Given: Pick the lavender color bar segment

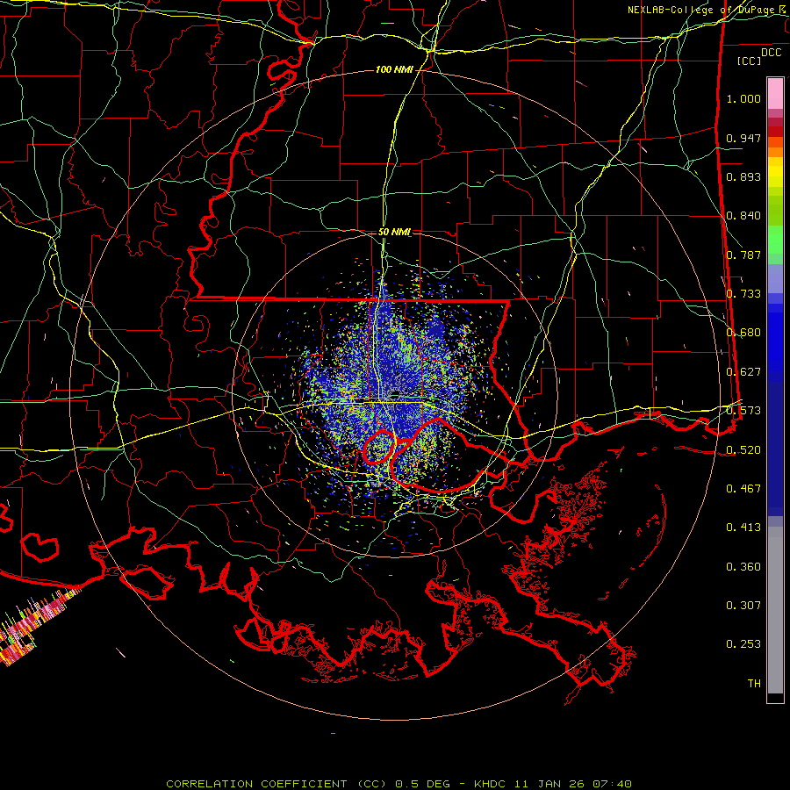Looking at the screenshot, I should point(775,279).
